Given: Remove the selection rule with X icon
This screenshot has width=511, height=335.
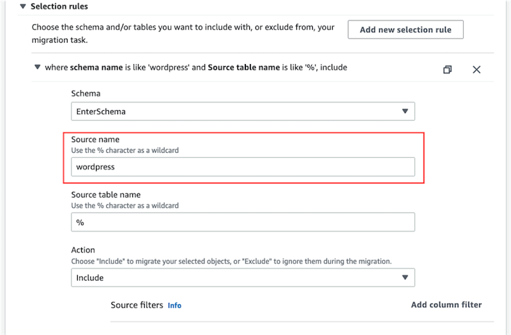Looking at the screenshot, I should click(x=476, y=69).
